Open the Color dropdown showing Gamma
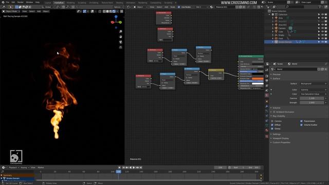This screenshot has width=329, height=185. [x=313, y=90]
